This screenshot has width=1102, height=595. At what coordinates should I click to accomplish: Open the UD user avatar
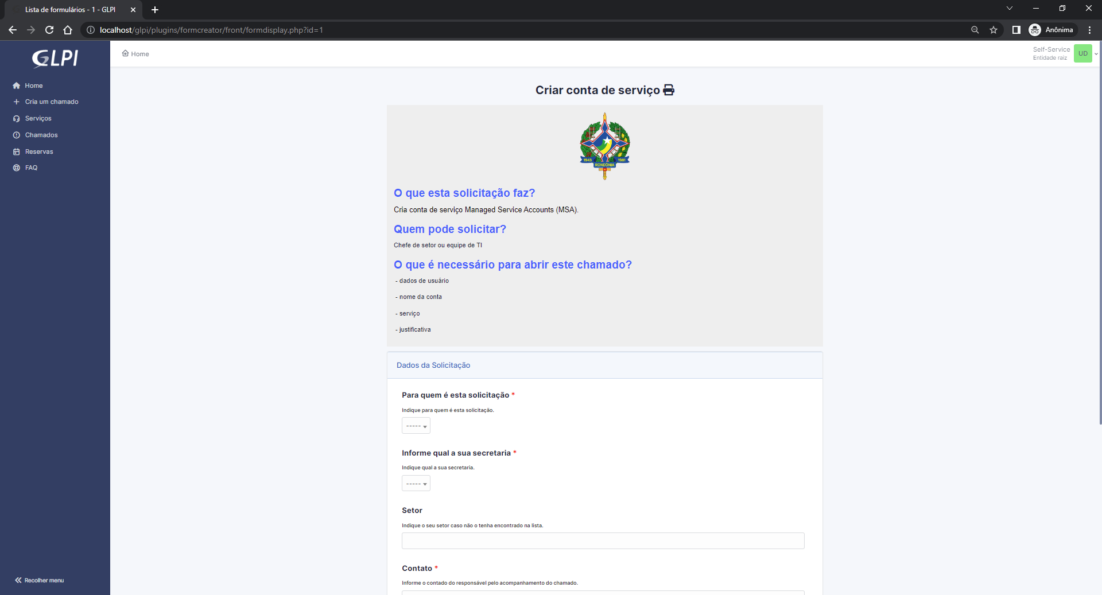click(x=1083, y=53)
